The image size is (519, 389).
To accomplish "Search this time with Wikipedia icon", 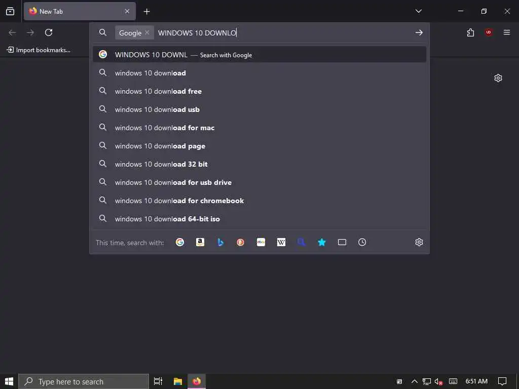I will pos(281,242).
